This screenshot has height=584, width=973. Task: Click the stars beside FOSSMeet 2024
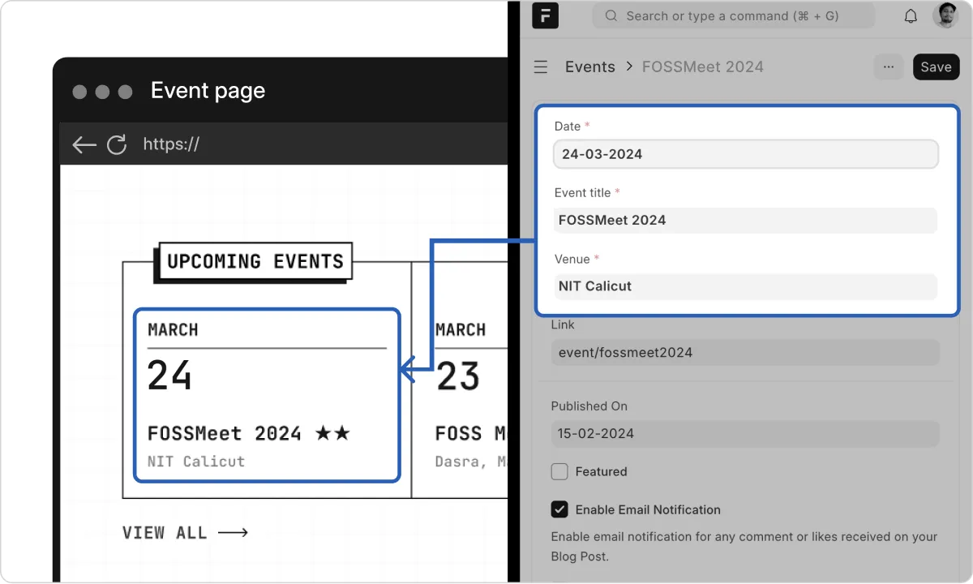click(x=332, y=433)
